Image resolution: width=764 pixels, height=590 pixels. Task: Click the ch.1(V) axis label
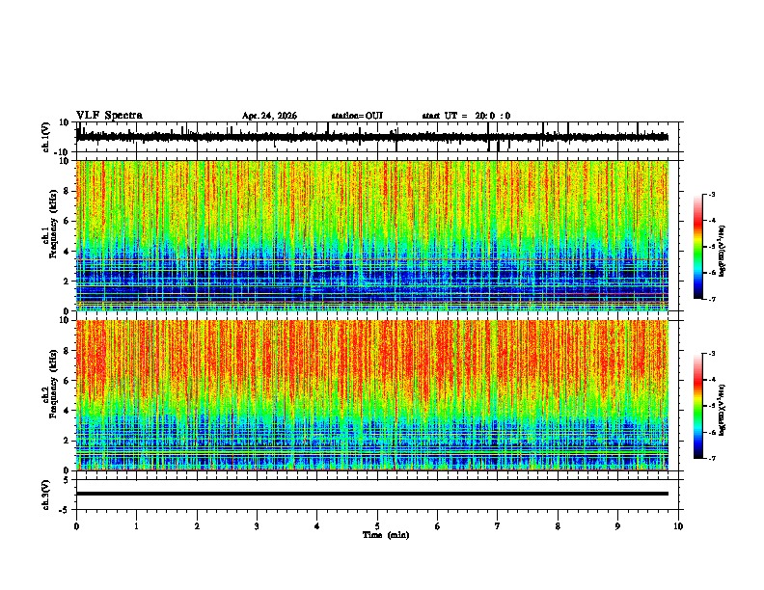(46, 137)
